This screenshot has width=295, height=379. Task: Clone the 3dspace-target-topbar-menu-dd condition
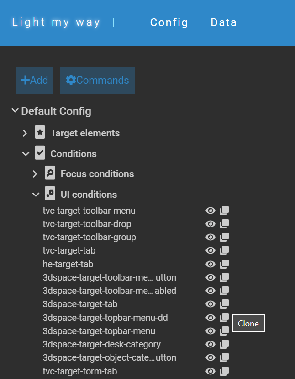point(224,318)
